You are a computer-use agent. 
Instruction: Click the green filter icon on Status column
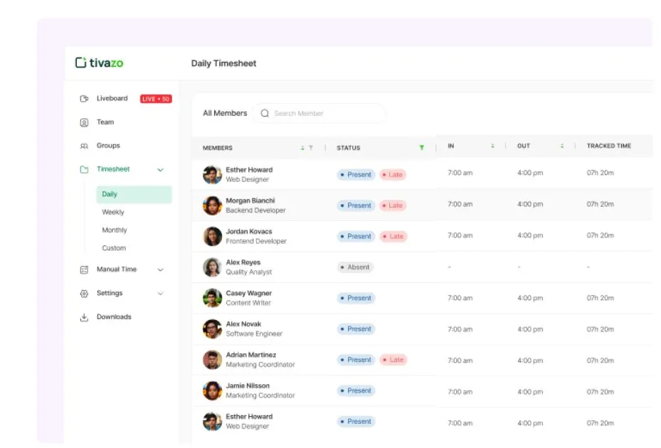(422, 147)
